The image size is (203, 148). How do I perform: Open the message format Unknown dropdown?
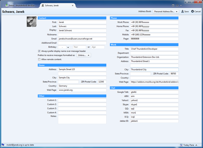(84, 55)
